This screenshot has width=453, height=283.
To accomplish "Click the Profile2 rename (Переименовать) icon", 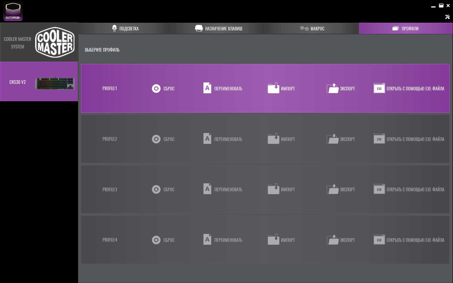I will (x=207, y=139).
